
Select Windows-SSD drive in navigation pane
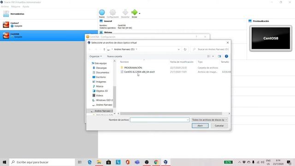102,100
